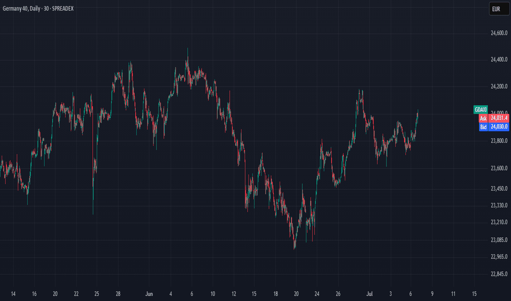The image size is (511, 301).
Task: Click date 22 on the time axis
Action: pos(76,294)
